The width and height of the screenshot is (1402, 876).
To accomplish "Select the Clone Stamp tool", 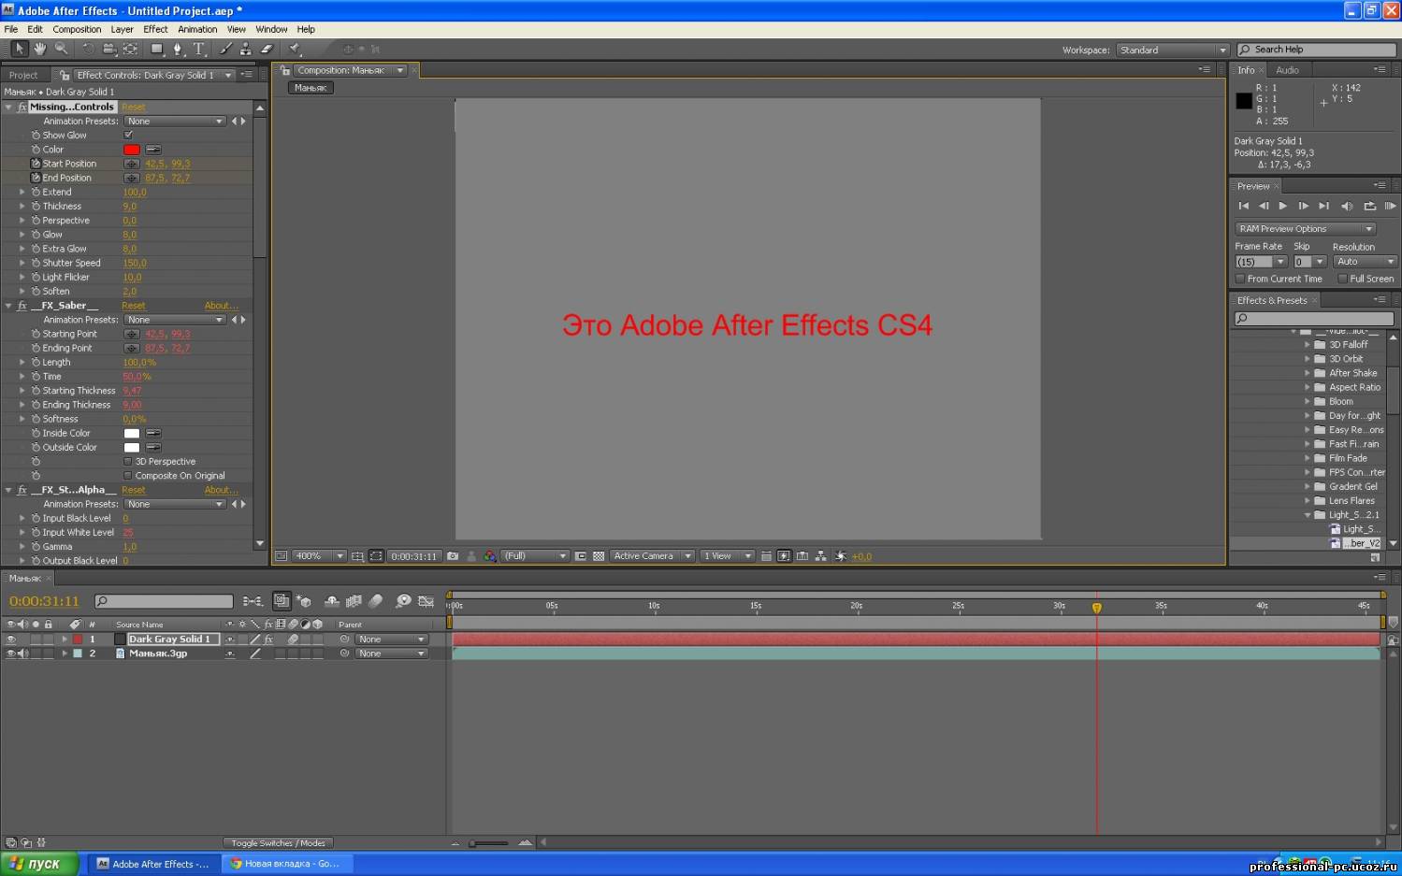I will pos(245,49).
